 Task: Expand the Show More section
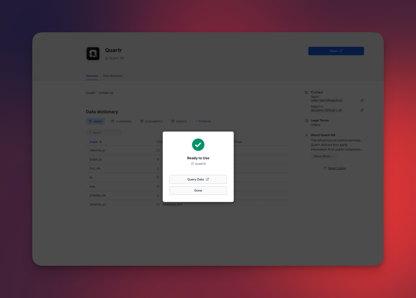[324, 156]
